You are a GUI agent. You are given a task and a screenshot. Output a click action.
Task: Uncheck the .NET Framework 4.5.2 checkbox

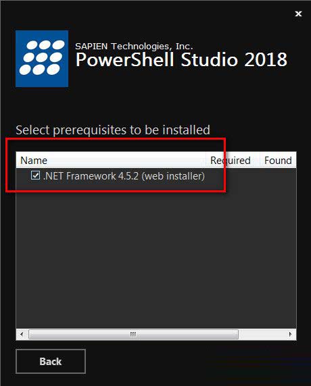coord(36,175)
